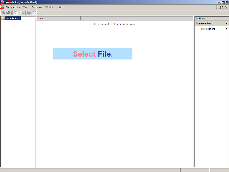Click the Export List toolbar icon

point(22,13)
